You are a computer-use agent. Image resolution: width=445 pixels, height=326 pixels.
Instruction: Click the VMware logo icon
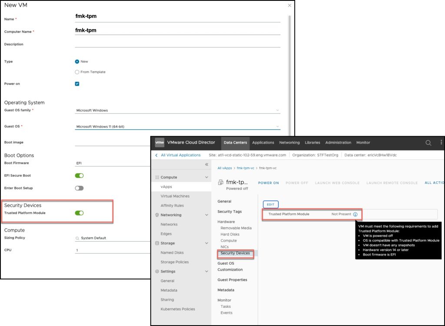coord(160,142)
